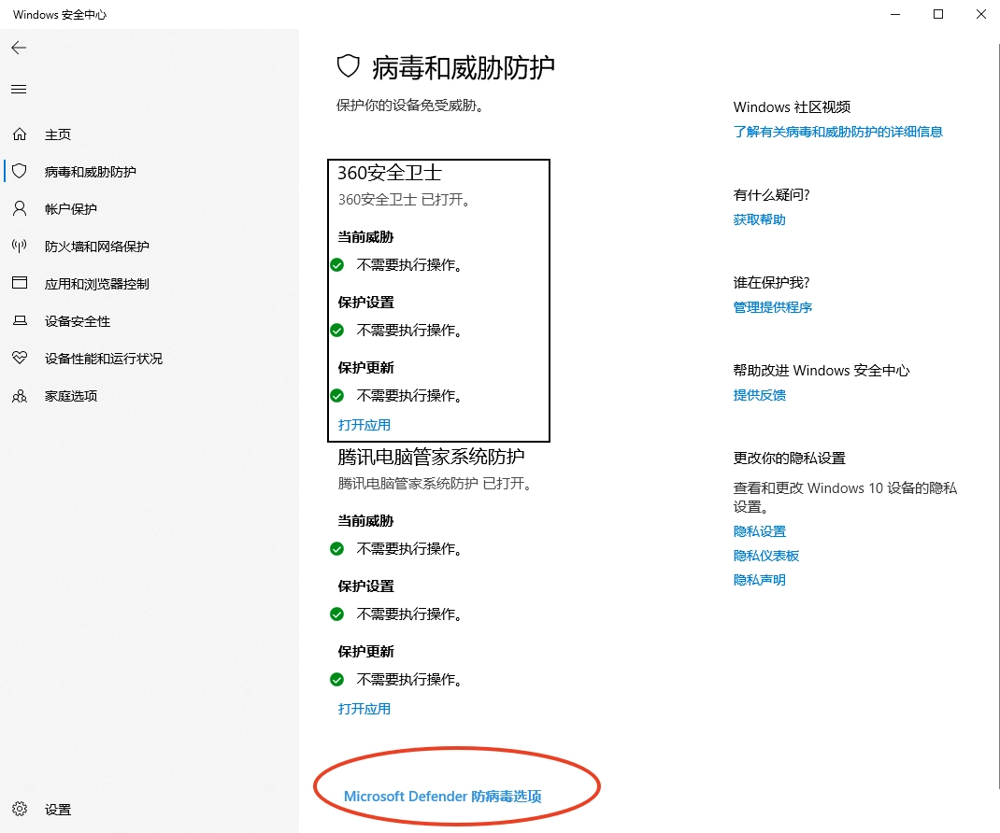
Task: Expand Microsoft Defender 防病毒选项
Action: [x=443, y=797]
